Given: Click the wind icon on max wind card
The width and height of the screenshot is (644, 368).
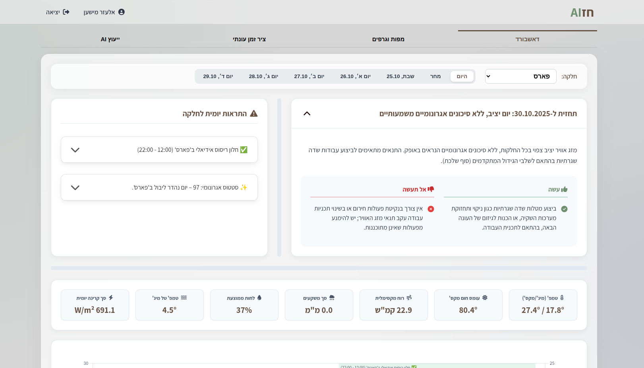Looking at the screenshot, I should pos(409,298).
